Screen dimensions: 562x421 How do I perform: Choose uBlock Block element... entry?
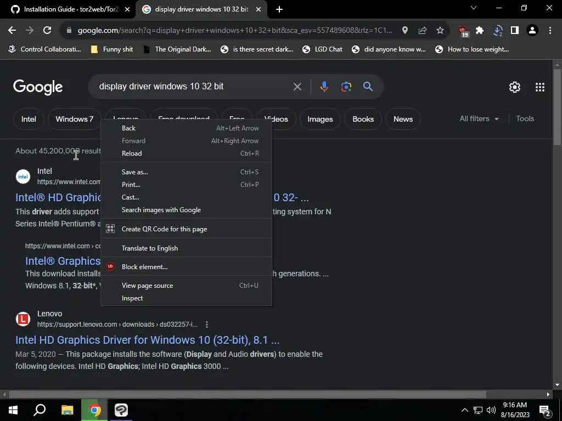coord(186,267)
